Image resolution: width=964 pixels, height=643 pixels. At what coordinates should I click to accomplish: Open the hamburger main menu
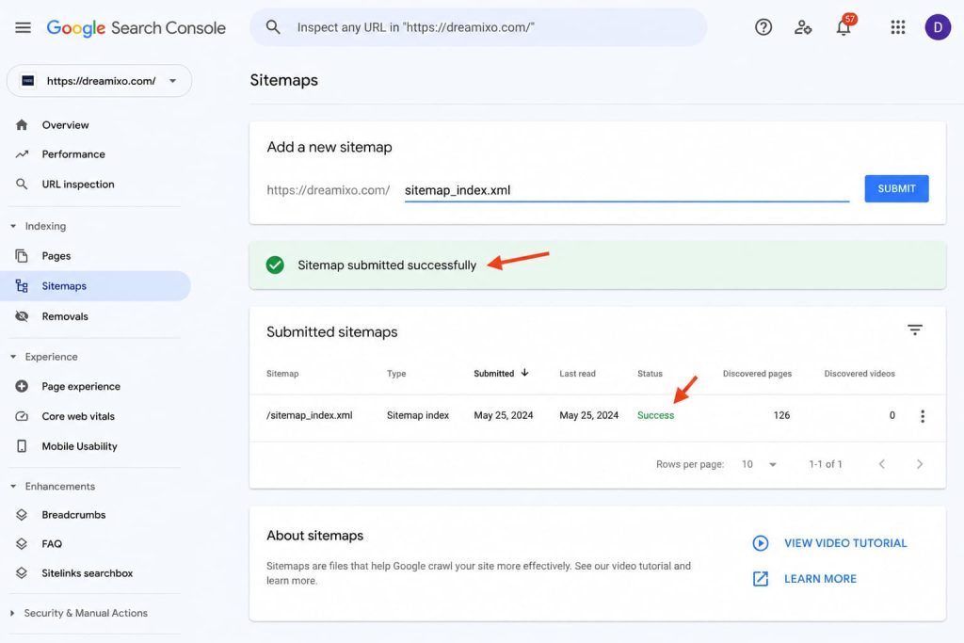click(x=23, y=27)
